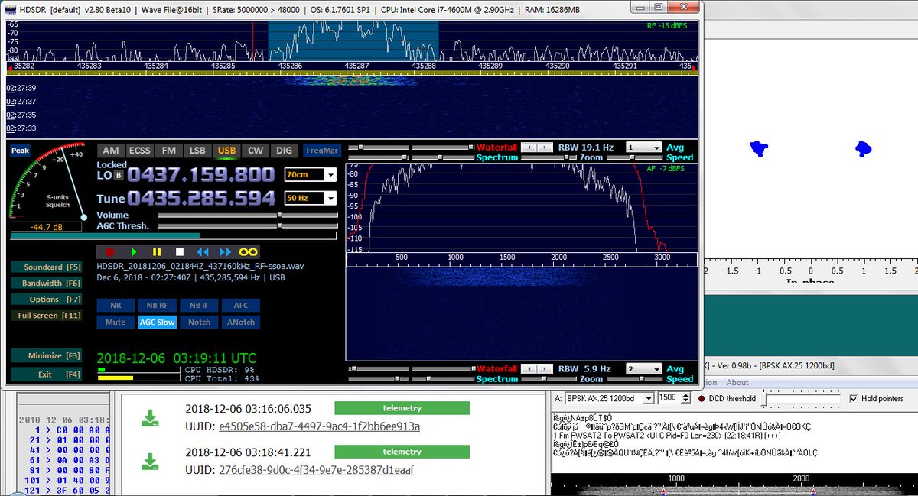
Task: Open the About menu in modem window
Action: (x=737, y=383)
